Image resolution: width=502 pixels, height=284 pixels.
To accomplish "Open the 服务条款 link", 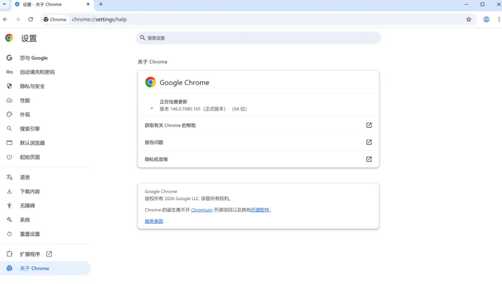I will click(154, 221).
